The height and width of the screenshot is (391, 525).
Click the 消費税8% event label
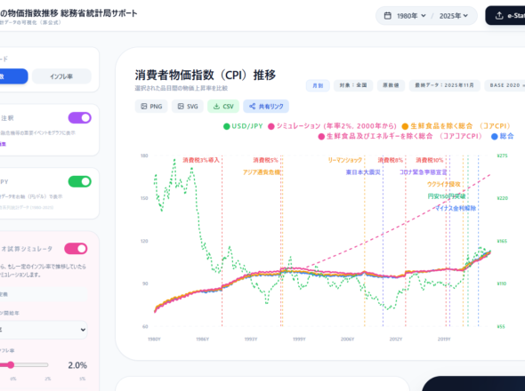(391, 160)
